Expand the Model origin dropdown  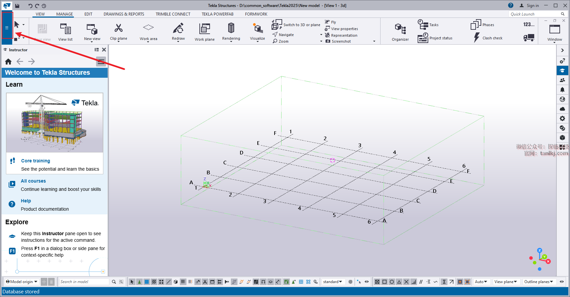pos(22,282)
